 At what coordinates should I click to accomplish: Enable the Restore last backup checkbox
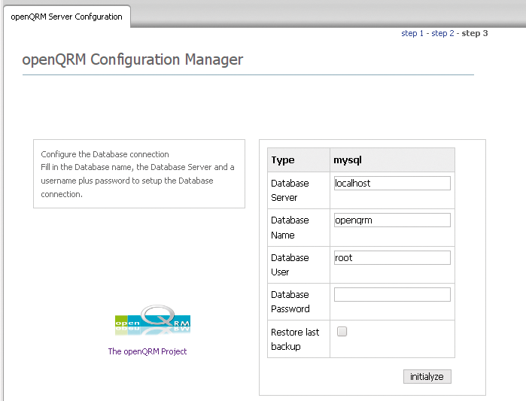click(x=342, y=332)
